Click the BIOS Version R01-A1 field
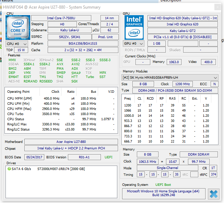 84,157
